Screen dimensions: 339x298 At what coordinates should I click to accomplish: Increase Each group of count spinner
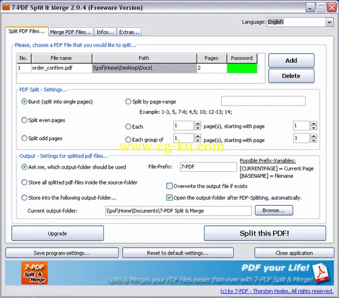point(198,136)
